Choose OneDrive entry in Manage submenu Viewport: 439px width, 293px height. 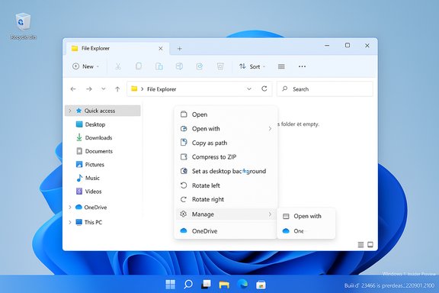306,231
